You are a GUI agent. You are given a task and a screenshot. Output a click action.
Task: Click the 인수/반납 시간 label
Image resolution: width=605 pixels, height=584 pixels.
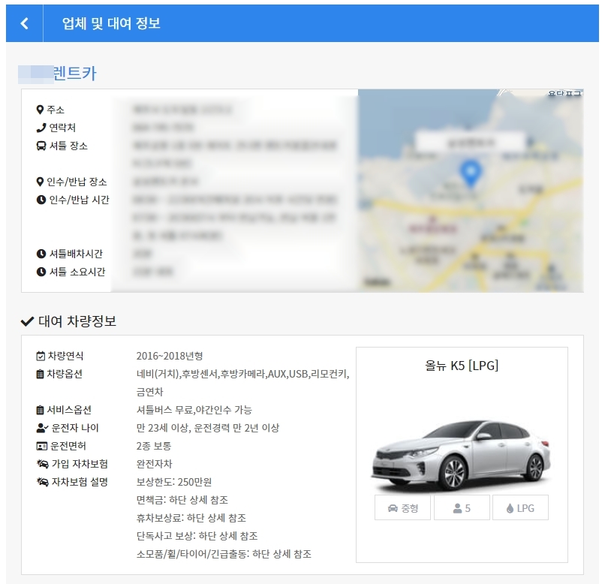click(x=79, y=200)
